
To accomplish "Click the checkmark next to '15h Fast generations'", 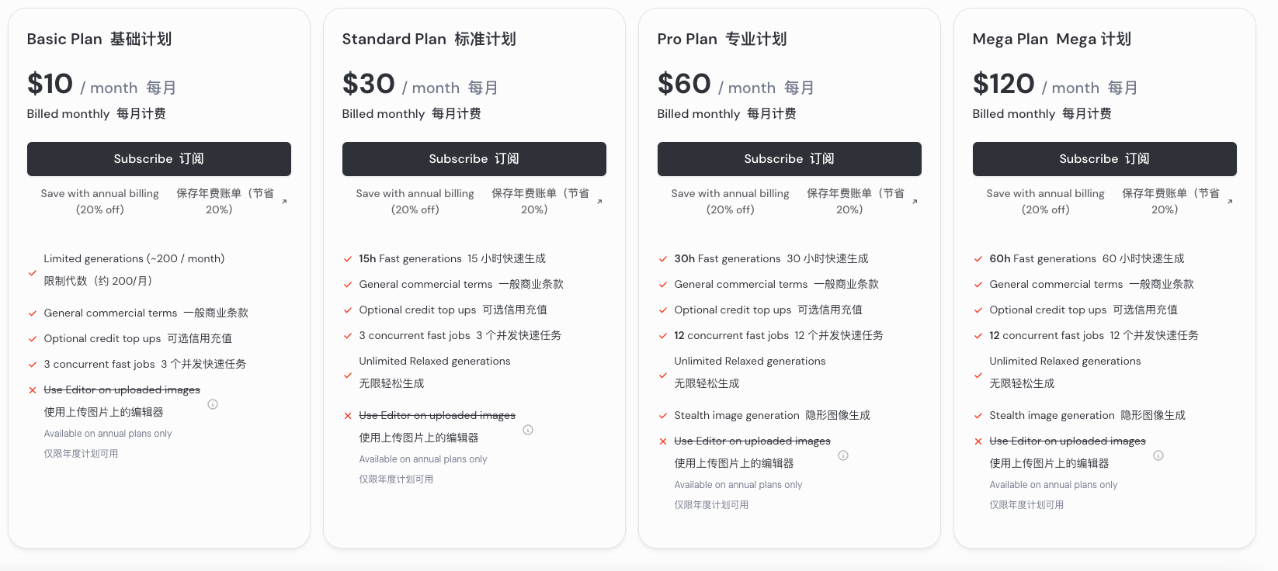I will (348, 259).
